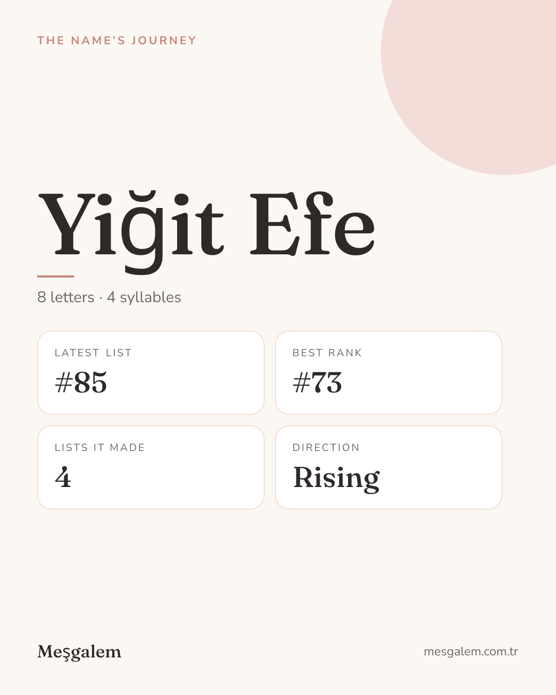The height and width of the screenshot is (695, 556).
Task: Click the 8 letters · 4 syllables subtitle
Action: pos(109,298)
